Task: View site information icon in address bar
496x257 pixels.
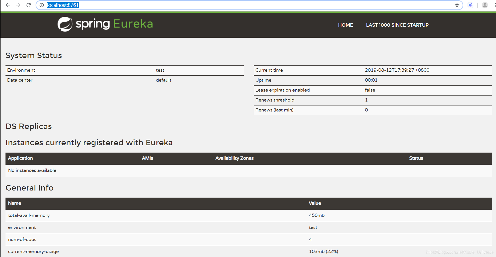Action: [x=42, y=5]
